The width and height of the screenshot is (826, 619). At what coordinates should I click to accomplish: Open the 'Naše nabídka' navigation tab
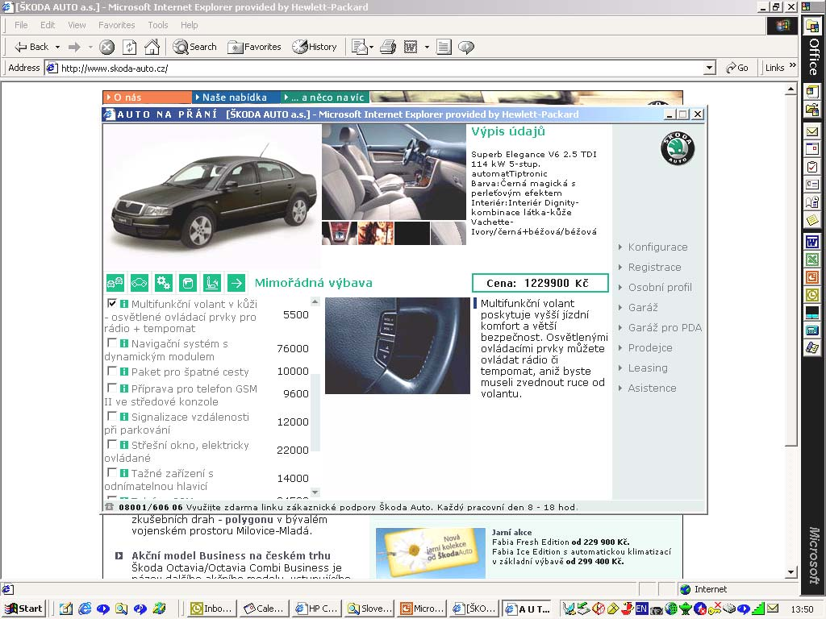pyautogui.click(x=236, y=98)
